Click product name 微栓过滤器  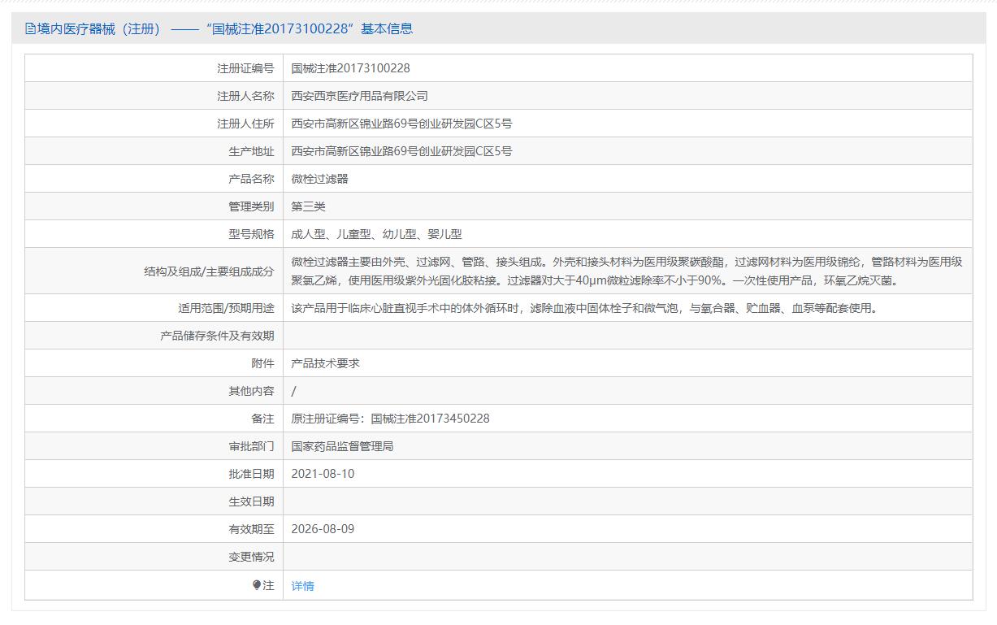(x=320, y=179)
